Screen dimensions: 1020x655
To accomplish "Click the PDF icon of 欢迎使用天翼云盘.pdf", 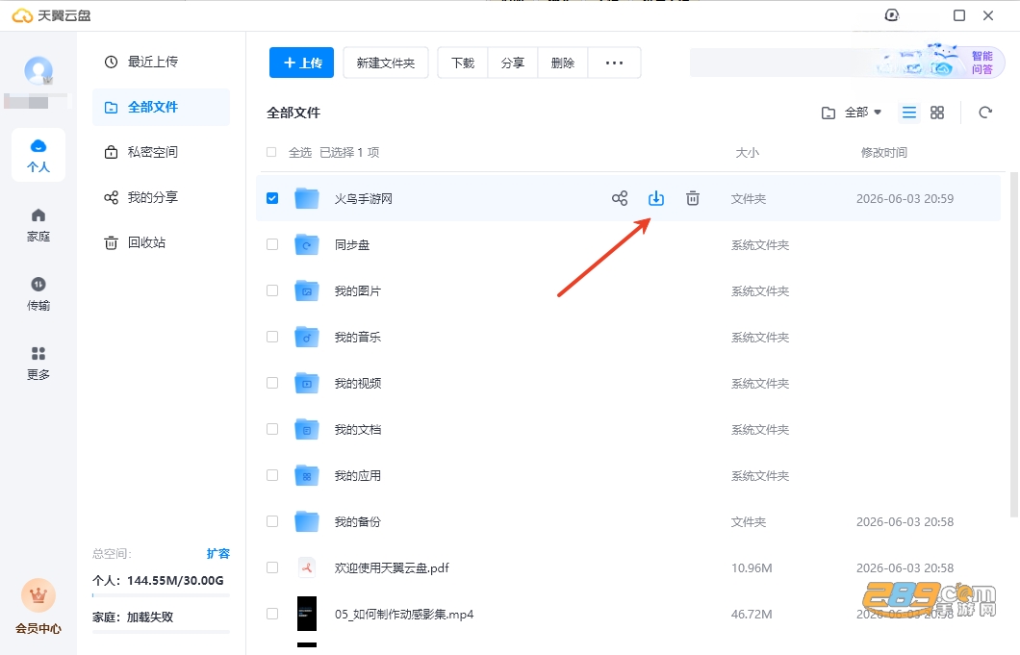I will (x=306, y=567).
